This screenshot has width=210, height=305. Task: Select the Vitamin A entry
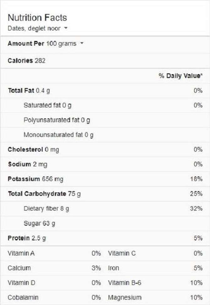point(21,253)
